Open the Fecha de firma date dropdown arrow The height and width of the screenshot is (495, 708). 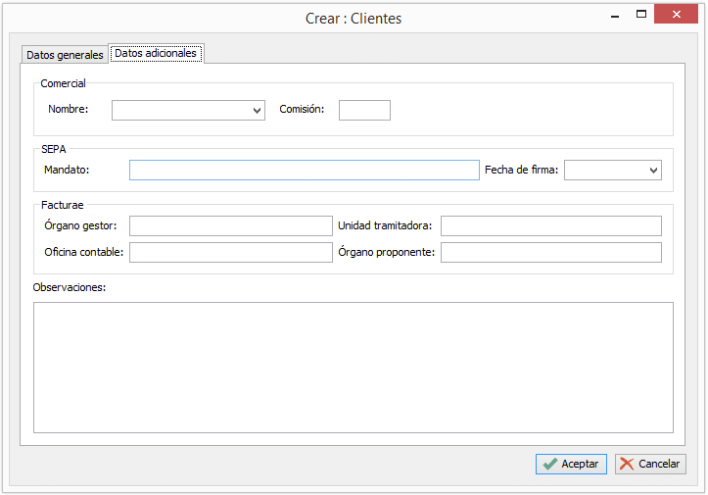click(x=654, y=171)
